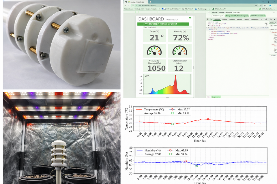Image resolution: width=277 pixels, height=184 pixels.
Task: Open the browser extensions icon
Action: pyautogui.click(x=261, y=6)
